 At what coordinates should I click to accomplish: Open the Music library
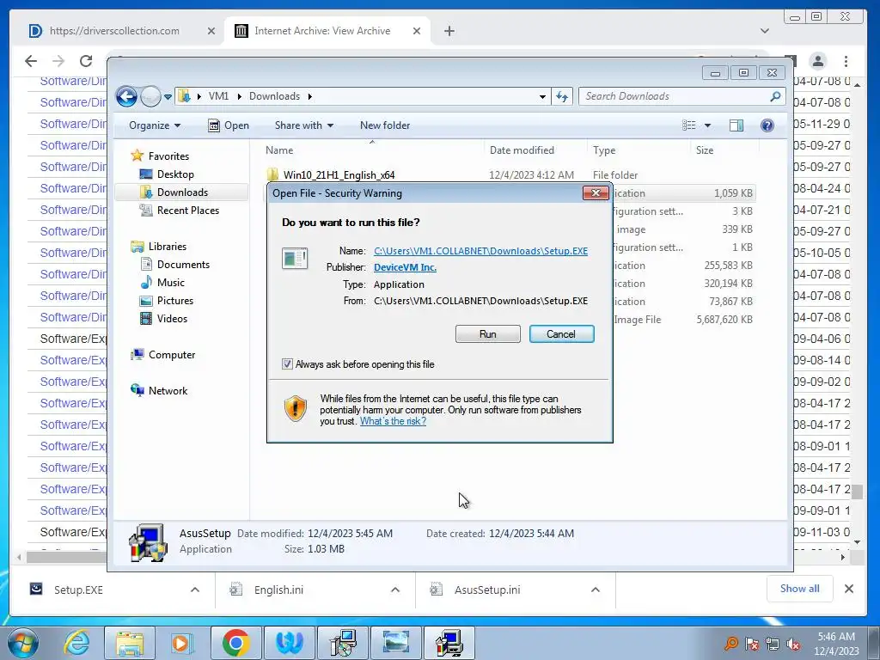click(171, 282)
